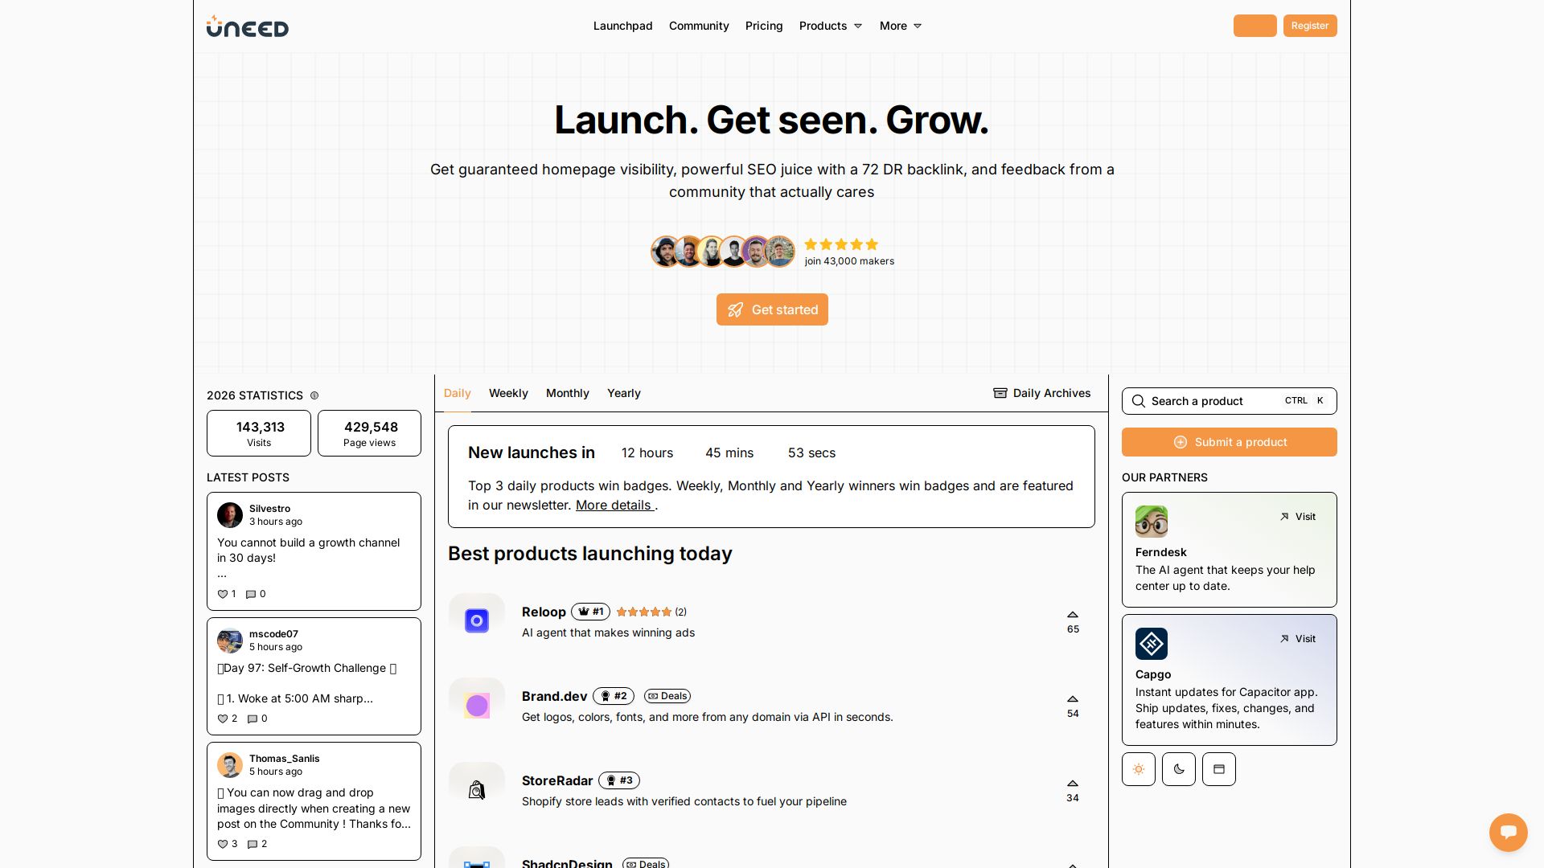Click the Uneed logo
Viewport: 1544px width, 868px height.
tap(247, 27)
